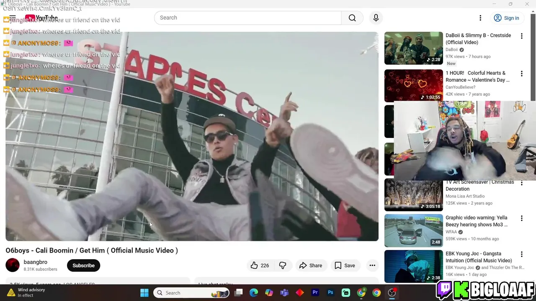The height and width of the screenshot is (301, 536).
Task: Open the red diamond app on taskbar
Action: point(300,293)
